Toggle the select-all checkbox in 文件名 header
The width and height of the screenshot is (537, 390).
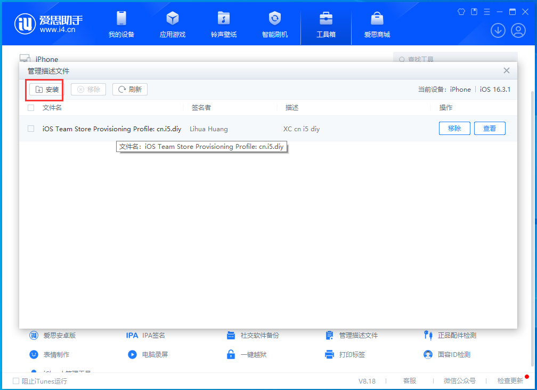[30, 107]
